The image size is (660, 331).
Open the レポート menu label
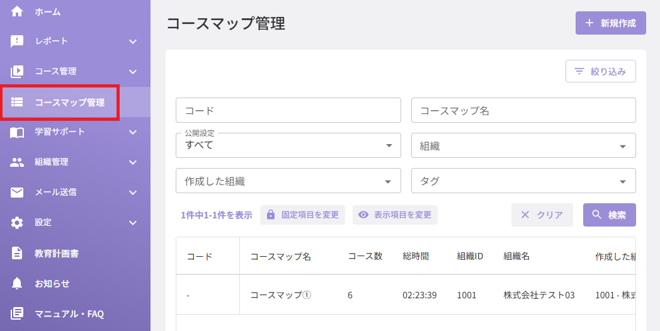[52, 41]
